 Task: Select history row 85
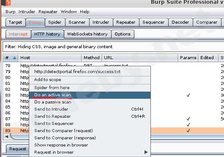pos(8,107)
